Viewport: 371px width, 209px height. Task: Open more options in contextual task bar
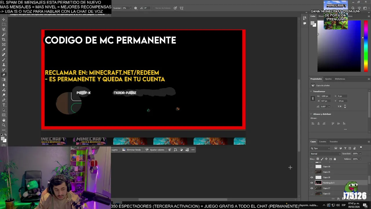tap(193, 150)
